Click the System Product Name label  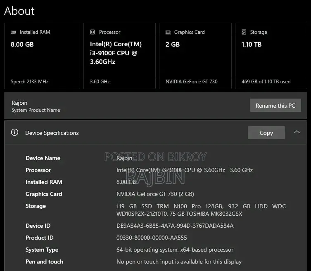pyautogui.click(x=36, y=110)
